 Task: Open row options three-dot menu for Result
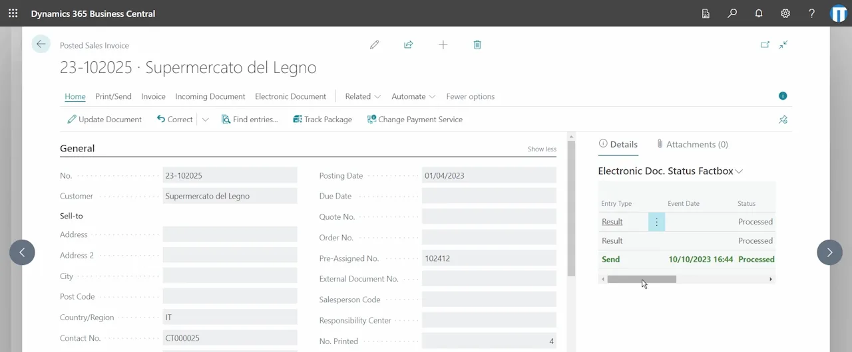[656, 222]
